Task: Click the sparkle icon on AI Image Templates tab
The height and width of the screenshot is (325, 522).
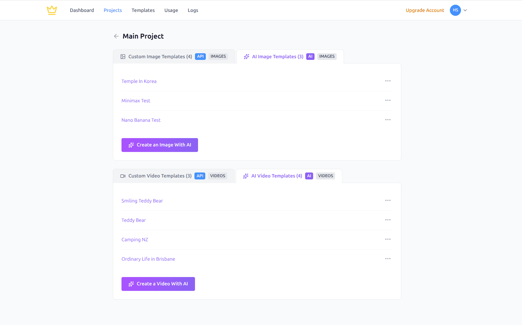Action: click(x=246, y=56)
